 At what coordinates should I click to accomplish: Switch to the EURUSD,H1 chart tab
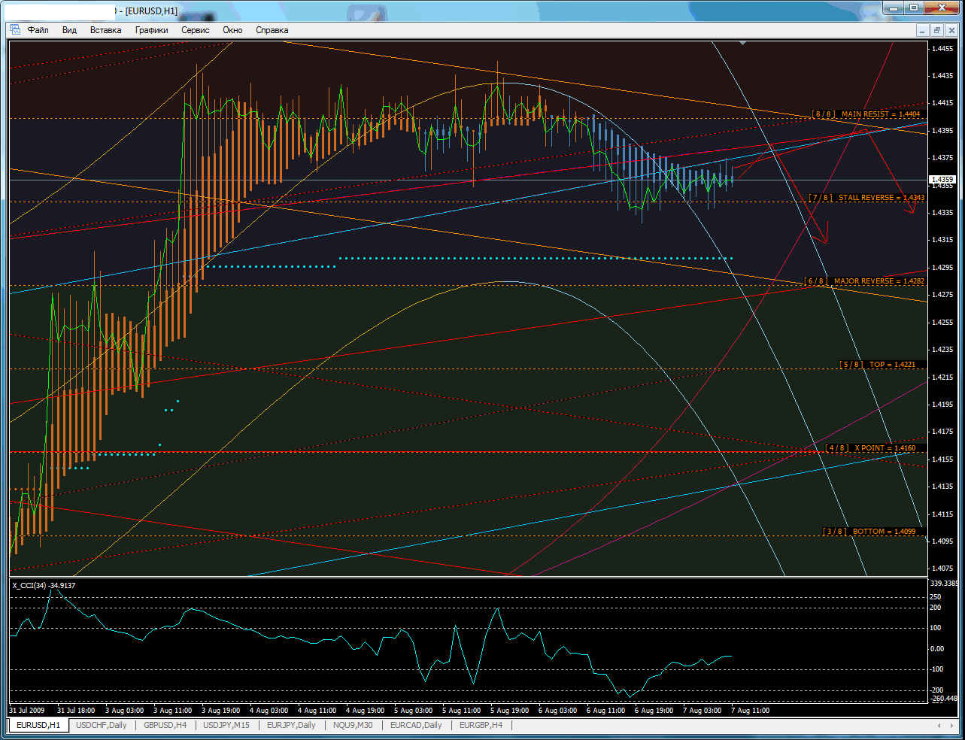[38, 725]
